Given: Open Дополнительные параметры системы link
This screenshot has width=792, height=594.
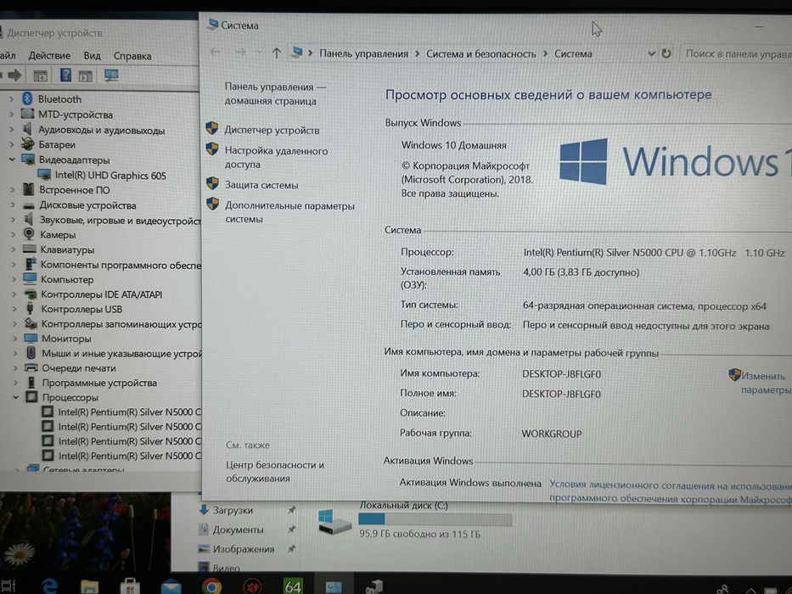Looking at the screenshot, I should coord(290,212).
